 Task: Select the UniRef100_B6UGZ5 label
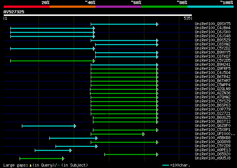pyautogui.click(x=213, y=118)
